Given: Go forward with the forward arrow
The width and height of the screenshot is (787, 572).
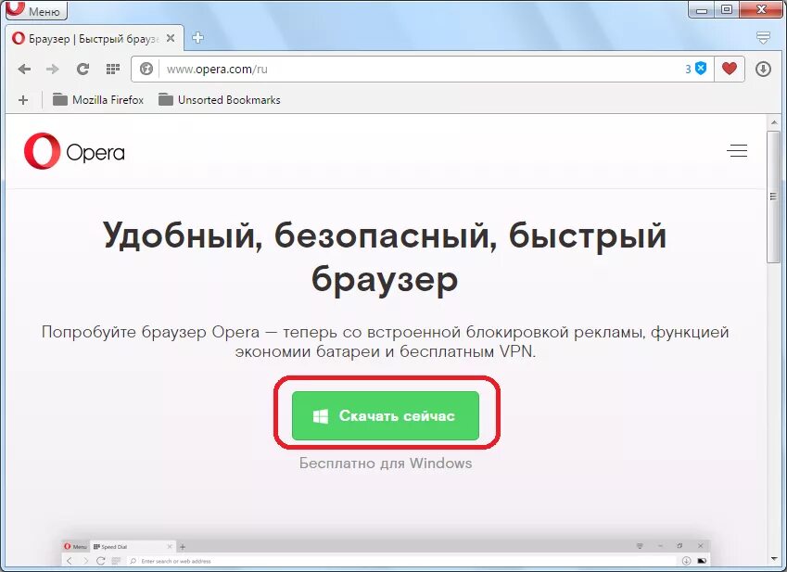Looking at the screenshot, I should pyautogui.click(x=52, y=70).
